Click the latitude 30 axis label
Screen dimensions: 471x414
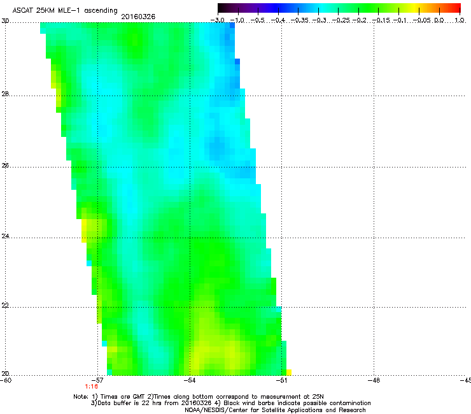5,21
